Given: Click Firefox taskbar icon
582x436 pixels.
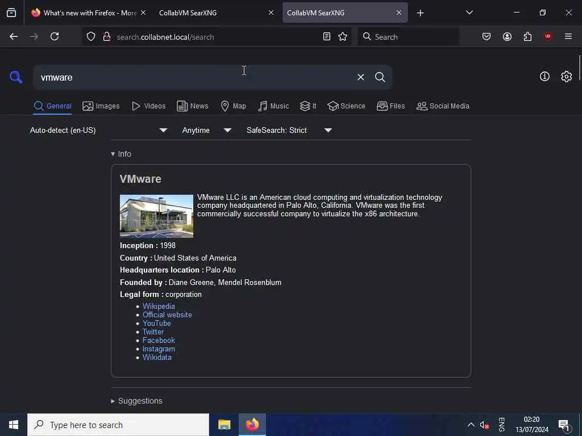Looking at the screenshot, I should coord(252,425).
